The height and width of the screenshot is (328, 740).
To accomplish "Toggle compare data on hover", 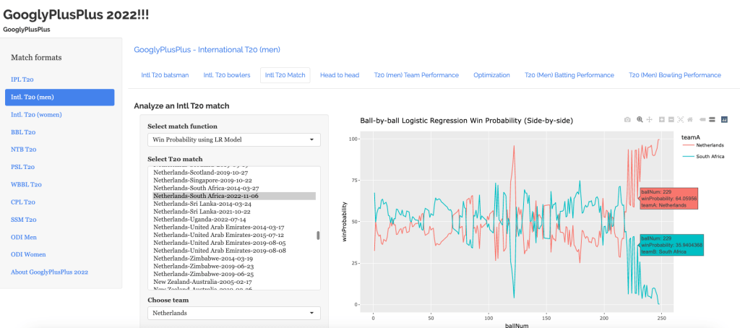I will pyautogui.click(x=712, y=120).
